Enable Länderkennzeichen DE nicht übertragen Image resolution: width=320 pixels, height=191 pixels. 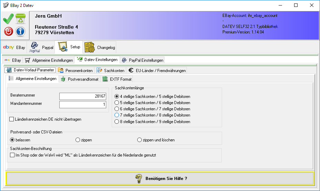tap(12, 119)
